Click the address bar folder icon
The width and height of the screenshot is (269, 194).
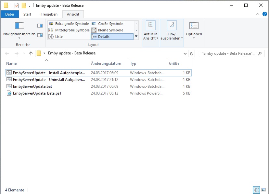point(39,53)
